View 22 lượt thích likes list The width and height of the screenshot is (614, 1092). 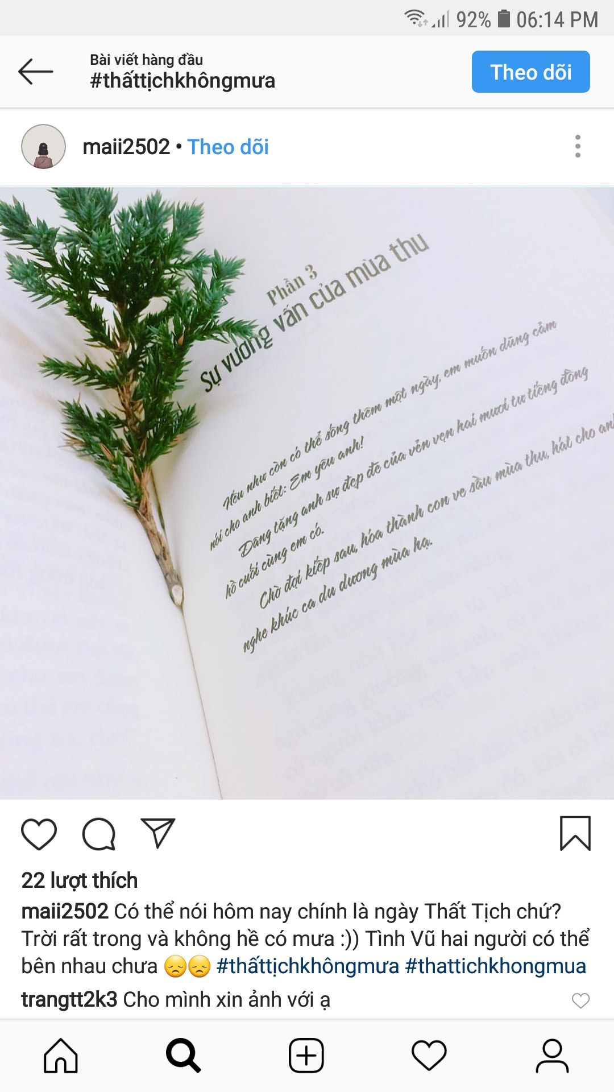pyautogui.click(x=80, y=880)
